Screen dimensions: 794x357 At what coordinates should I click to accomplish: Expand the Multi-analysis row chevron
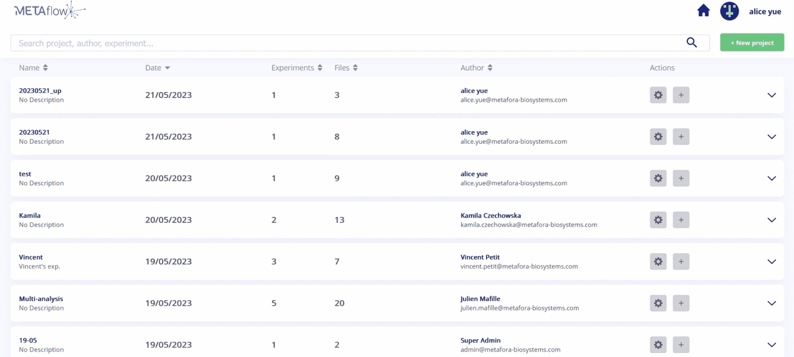point(771,303)
